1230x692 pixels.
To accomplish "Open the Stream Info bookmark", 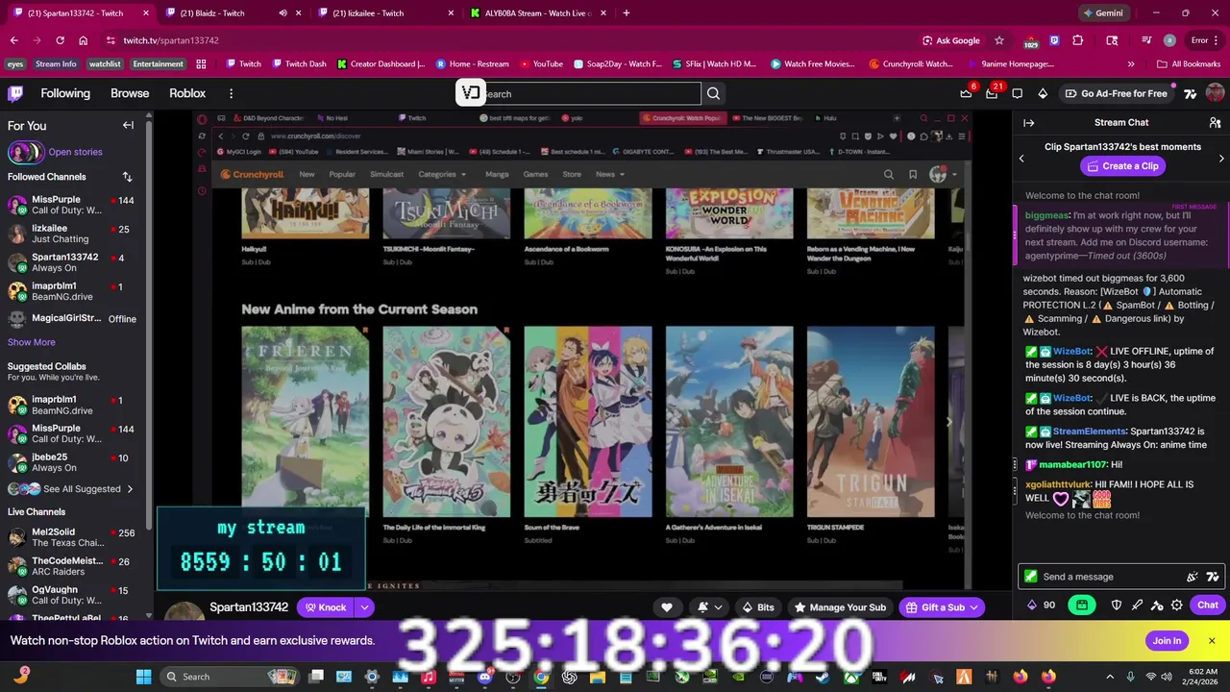I will click(x=56, y=64).
